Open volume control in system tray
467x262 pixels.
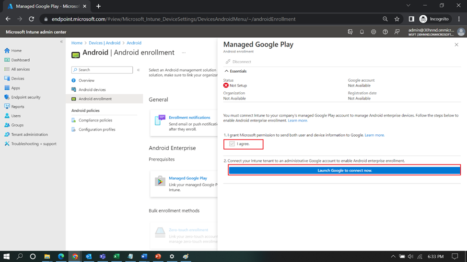410,256
